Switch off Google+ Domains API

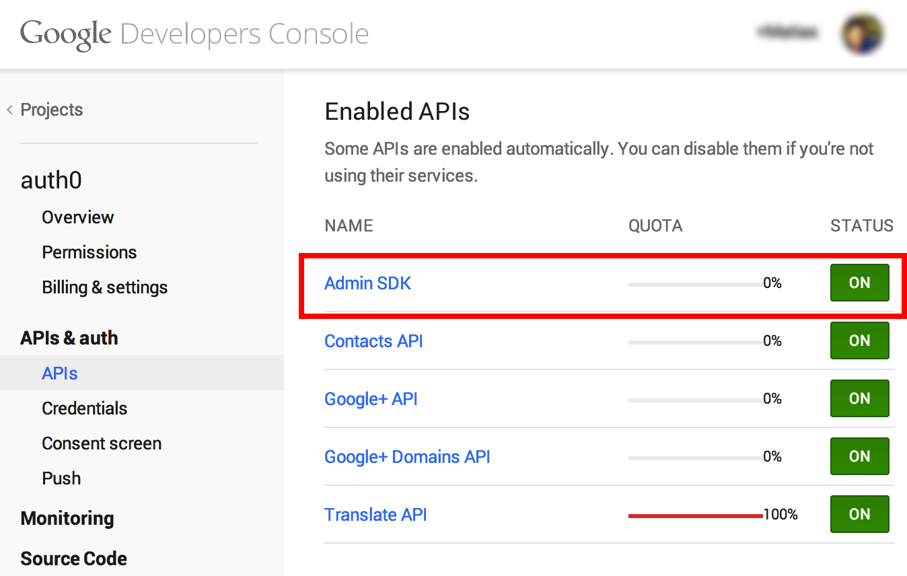pyautogui.click(x=859, y=456)
